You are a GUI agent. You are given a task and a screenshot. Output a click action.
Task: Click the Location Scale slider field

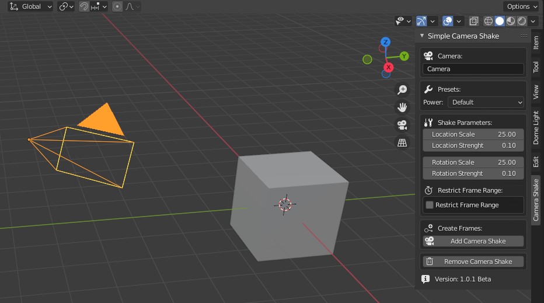[x=473, y=134]
